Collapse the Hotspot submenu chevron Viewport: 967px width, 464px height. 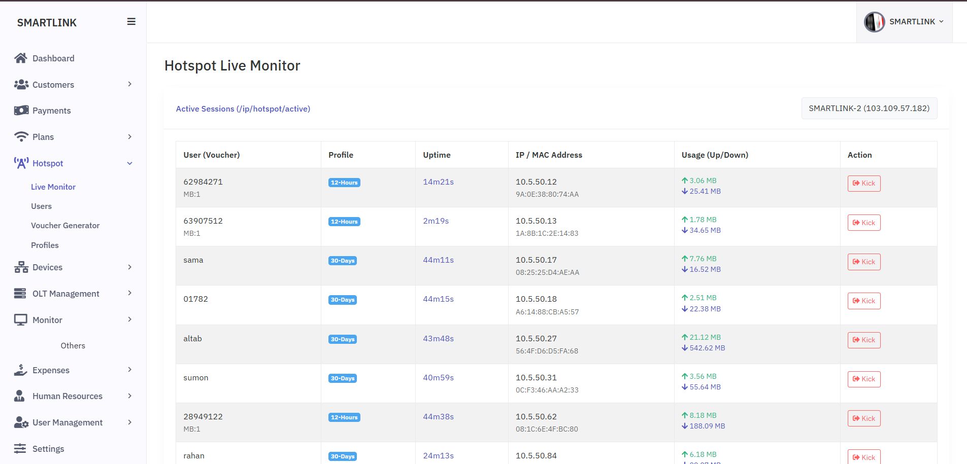click(x=130, y=163)
